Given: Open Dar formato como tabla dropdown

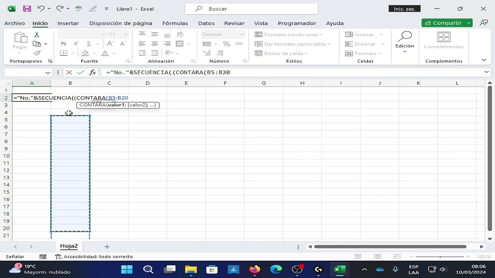Looking at the screenshot, I should click(293, 44).
